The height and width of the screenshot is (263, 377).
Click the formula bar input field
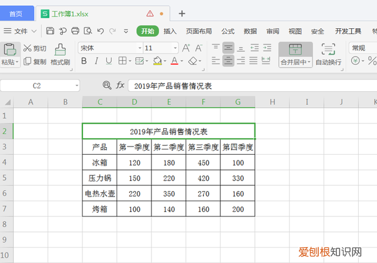253,86
